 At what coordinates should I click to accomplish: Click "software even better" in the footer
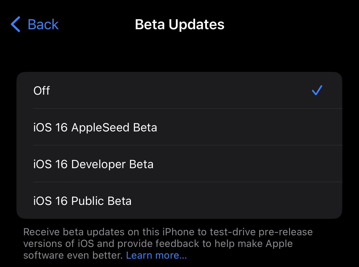(x=73, y=255)
